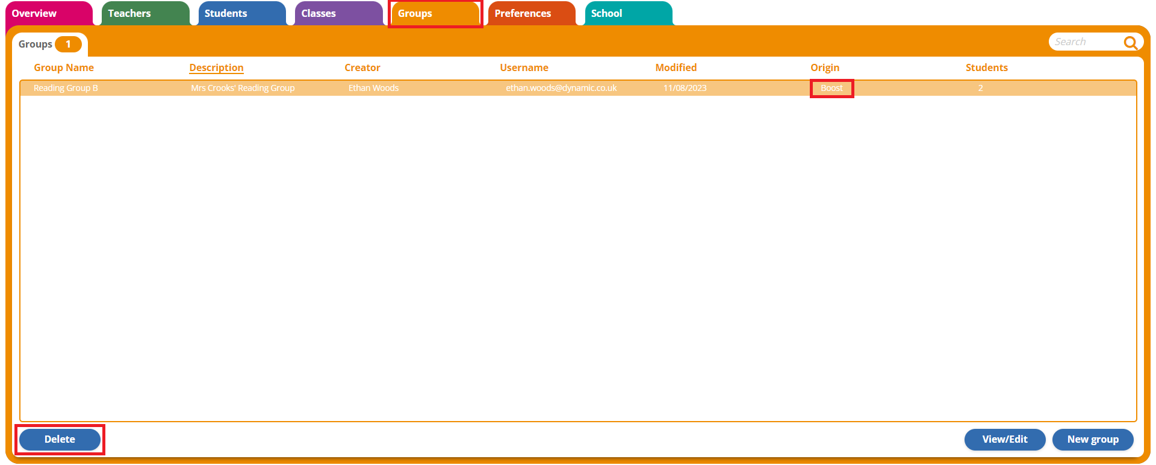Switch to the School tab

tap(606, 13)
